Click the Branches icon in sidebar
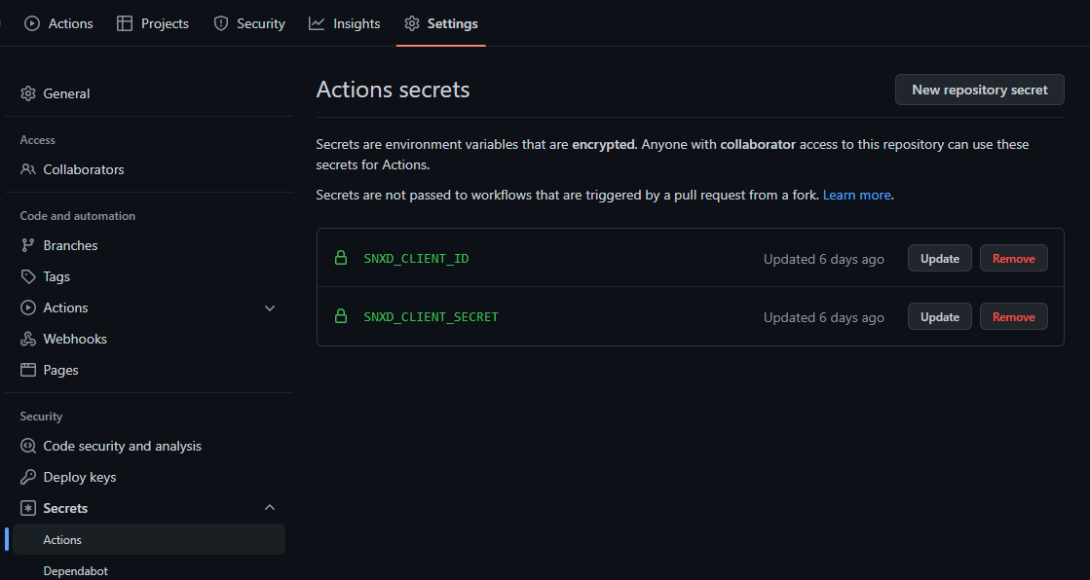The height and width of the screenshot is (580, 1090). pyautogui.click(x=28, y=245)
